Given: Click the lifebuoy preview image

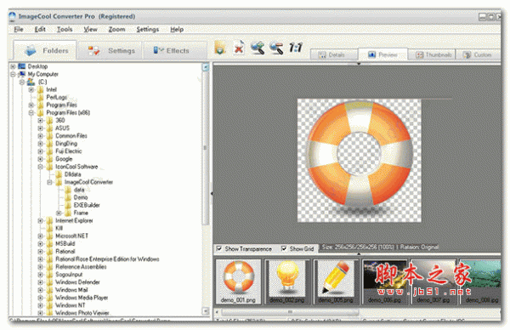Looking at the screenshot, I should (x=360, y=160).
